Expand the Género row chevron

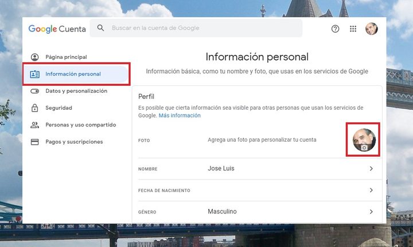pyautogui.click(x=371, y=212)
